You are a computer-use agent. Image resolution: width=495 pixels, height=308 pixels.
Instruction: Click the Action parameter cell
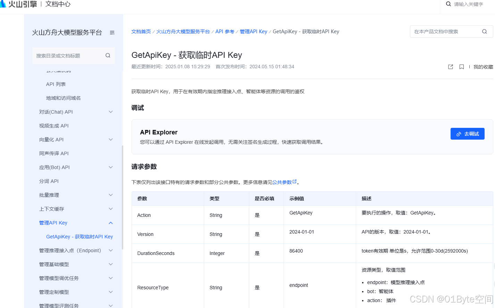click(168, 215)
